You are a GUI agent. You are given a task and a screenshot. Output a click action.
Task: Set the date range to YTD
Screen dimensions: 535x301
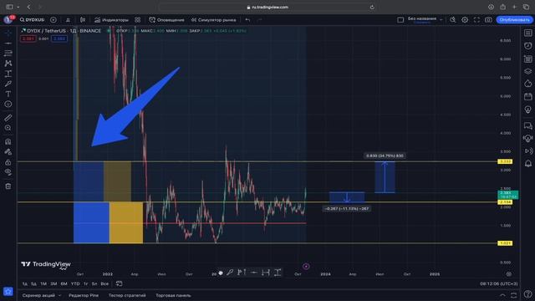click(x=75, y=283)
